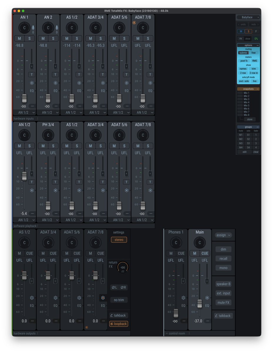
Task: Mute the Main output channel
Action: tap(195, 253)
